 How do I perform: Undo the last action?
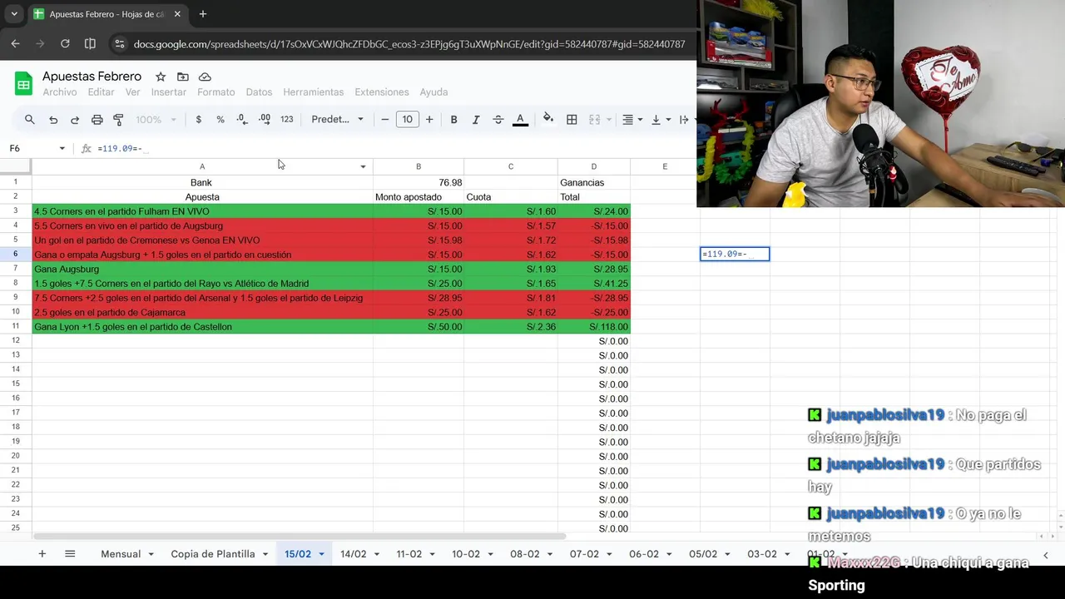point(53,120)
